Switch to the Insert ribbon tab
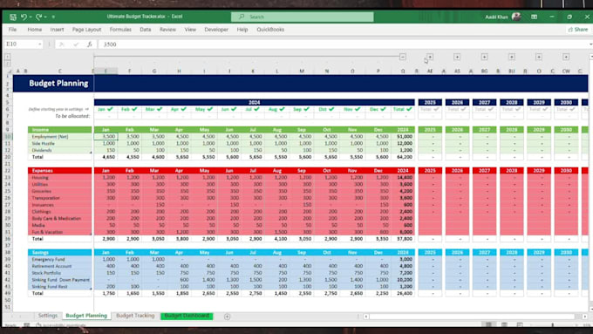Screen dimensions: 593x334 click(x=57, y=30)
